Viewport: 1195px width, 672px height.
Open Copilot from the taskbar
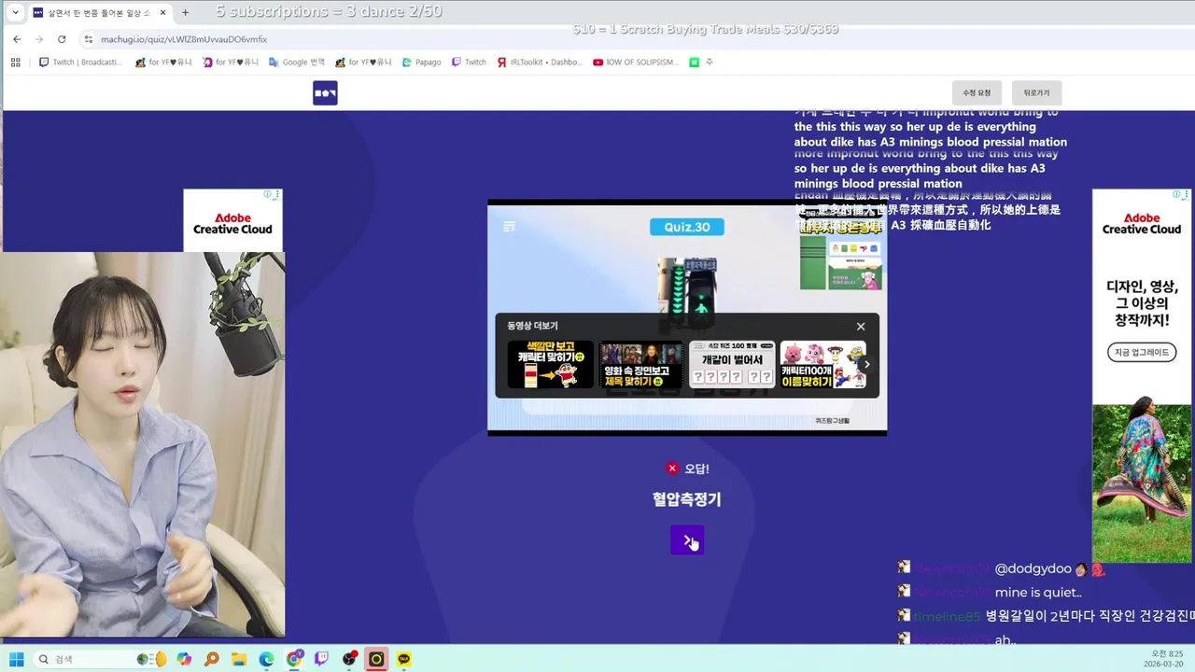tap(184, 659)
